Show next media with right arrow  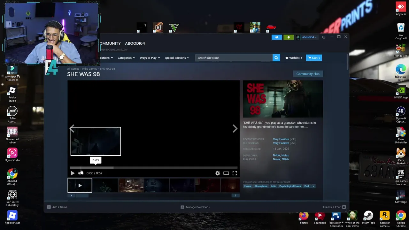point(235,128)
